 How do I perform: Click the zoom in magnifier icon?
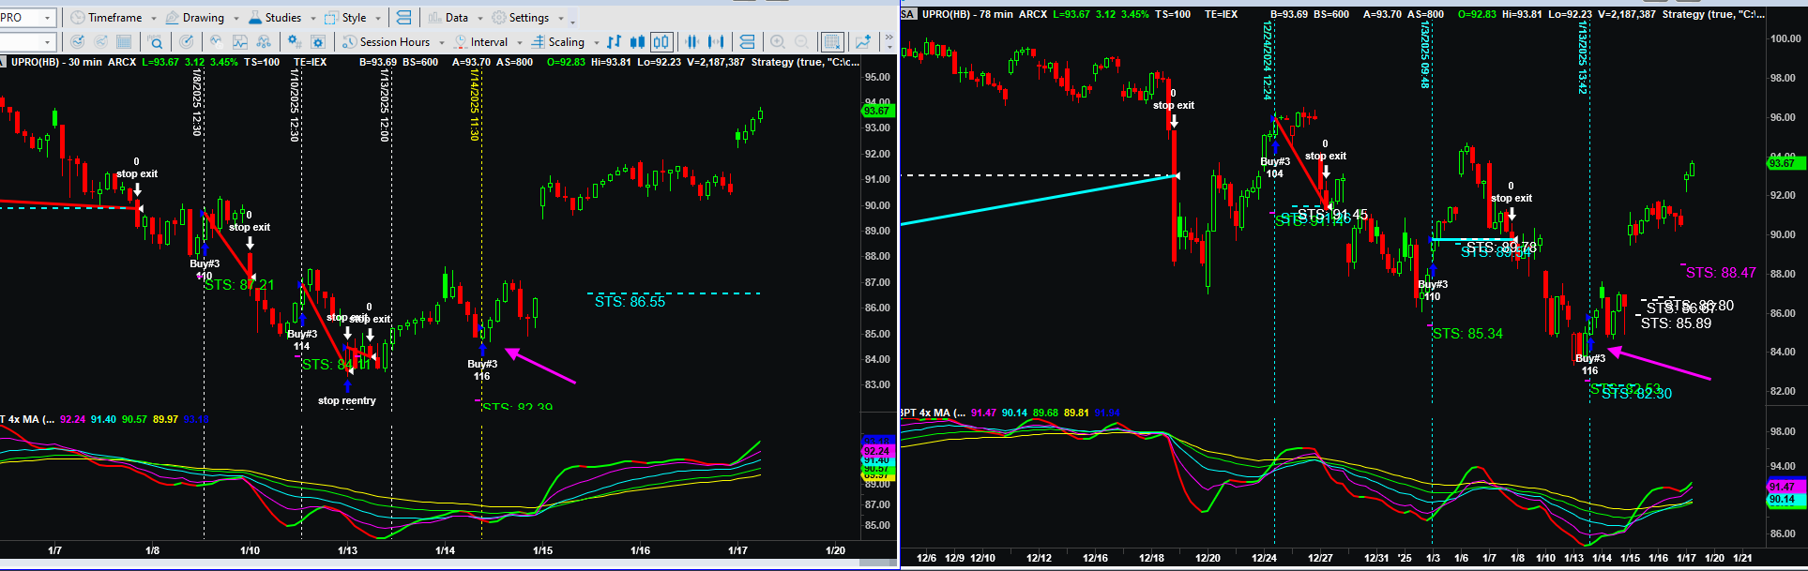pyautogui.click(x=778, y=42)
